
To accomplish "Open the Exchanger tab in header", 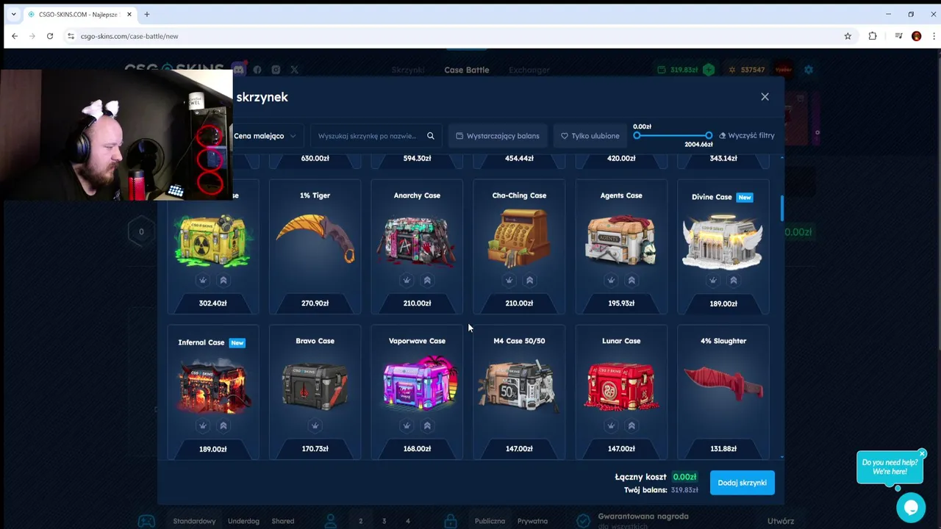I will (529, 70).
